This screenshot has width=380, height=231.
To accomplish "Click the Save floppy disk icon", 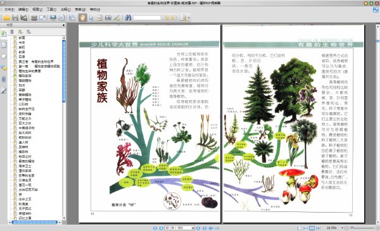I will (15, 18).
